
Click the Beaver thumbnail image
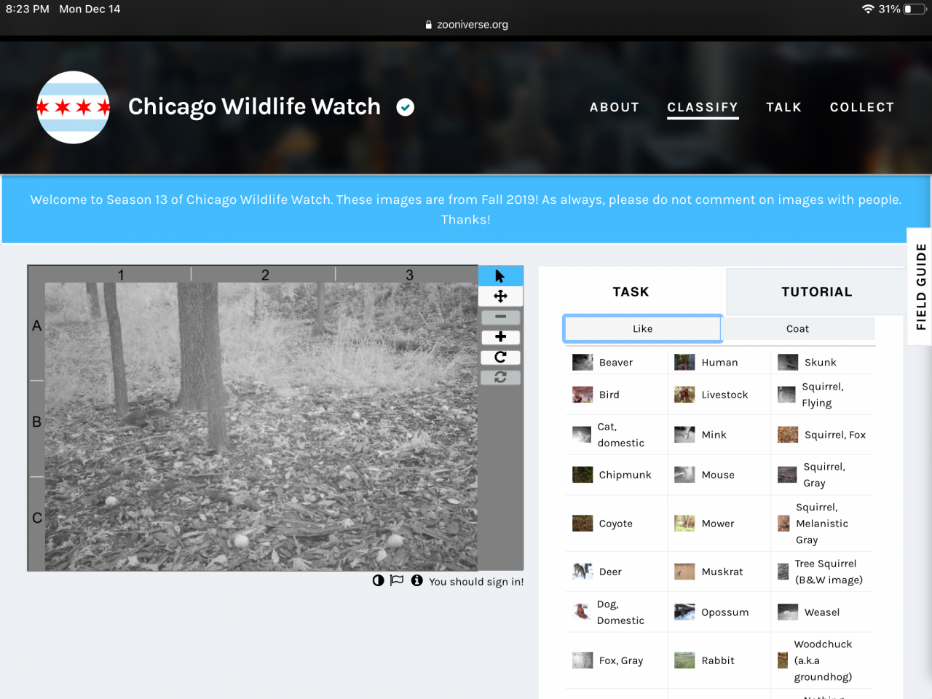point(582,363)
